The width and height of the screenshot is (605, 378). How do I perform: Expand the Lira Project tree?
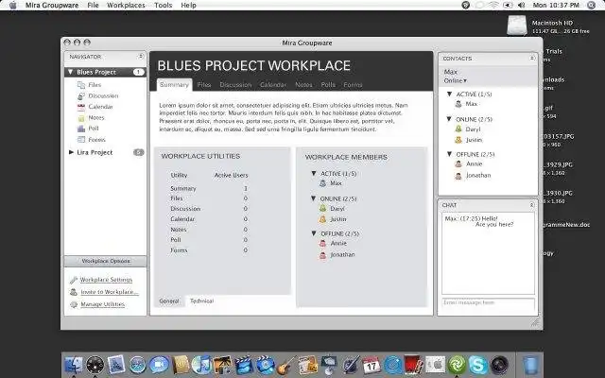(71, 152)
